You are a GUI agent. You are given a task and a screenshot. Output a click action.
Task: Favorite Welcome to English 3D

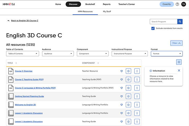(121, 105)
